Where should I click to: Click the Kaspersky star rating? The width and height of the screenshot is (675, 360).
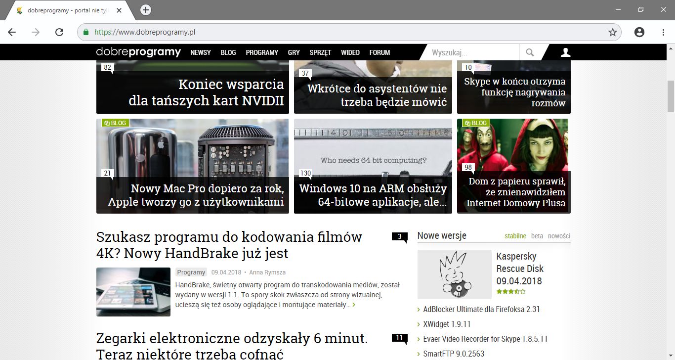(x=511, y=291)
